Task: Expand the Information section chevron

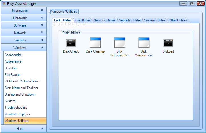Action: tap(42, 10)
